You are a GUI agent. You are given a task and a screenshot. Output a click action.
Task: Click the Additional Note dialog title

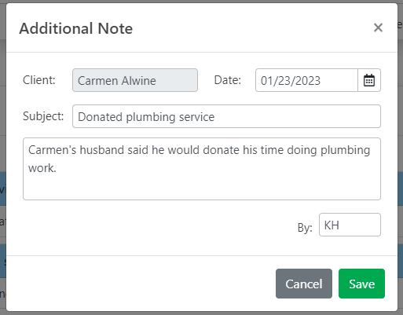click(76, 28)
